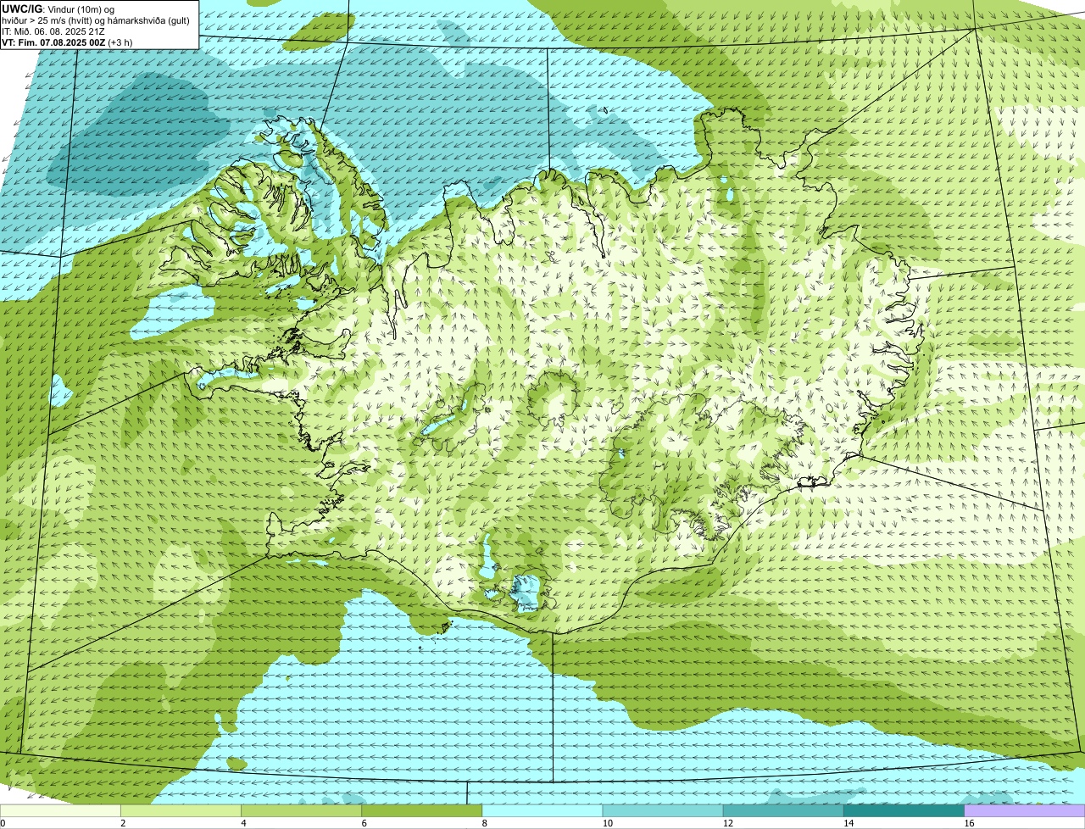Click the scale label '14'

click(848, 823)
